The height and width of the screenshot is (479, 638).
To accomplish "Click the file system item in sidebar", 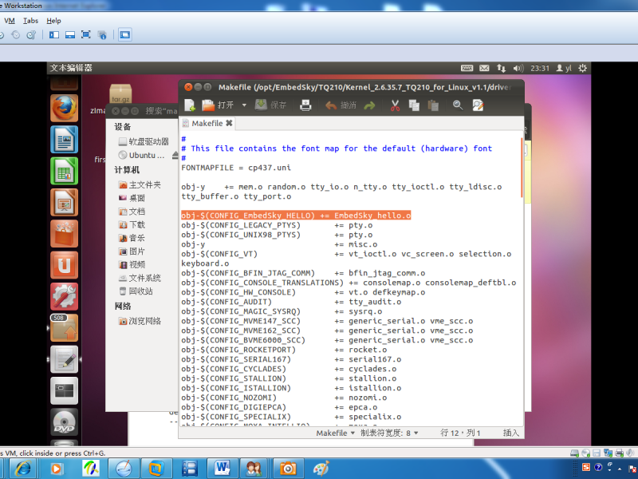I will point(144,278).
